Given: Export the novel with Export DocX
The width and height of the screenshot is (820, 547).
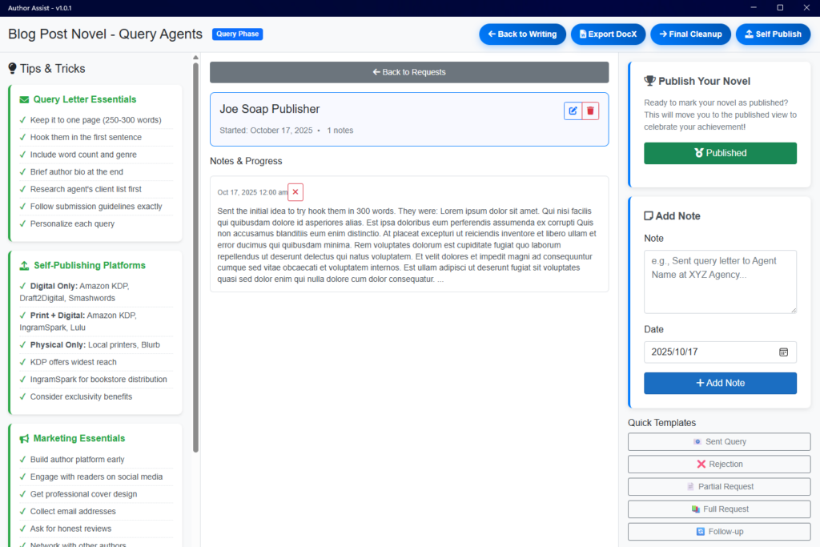Looking at the screenshot, I should [x=608, y=34].
